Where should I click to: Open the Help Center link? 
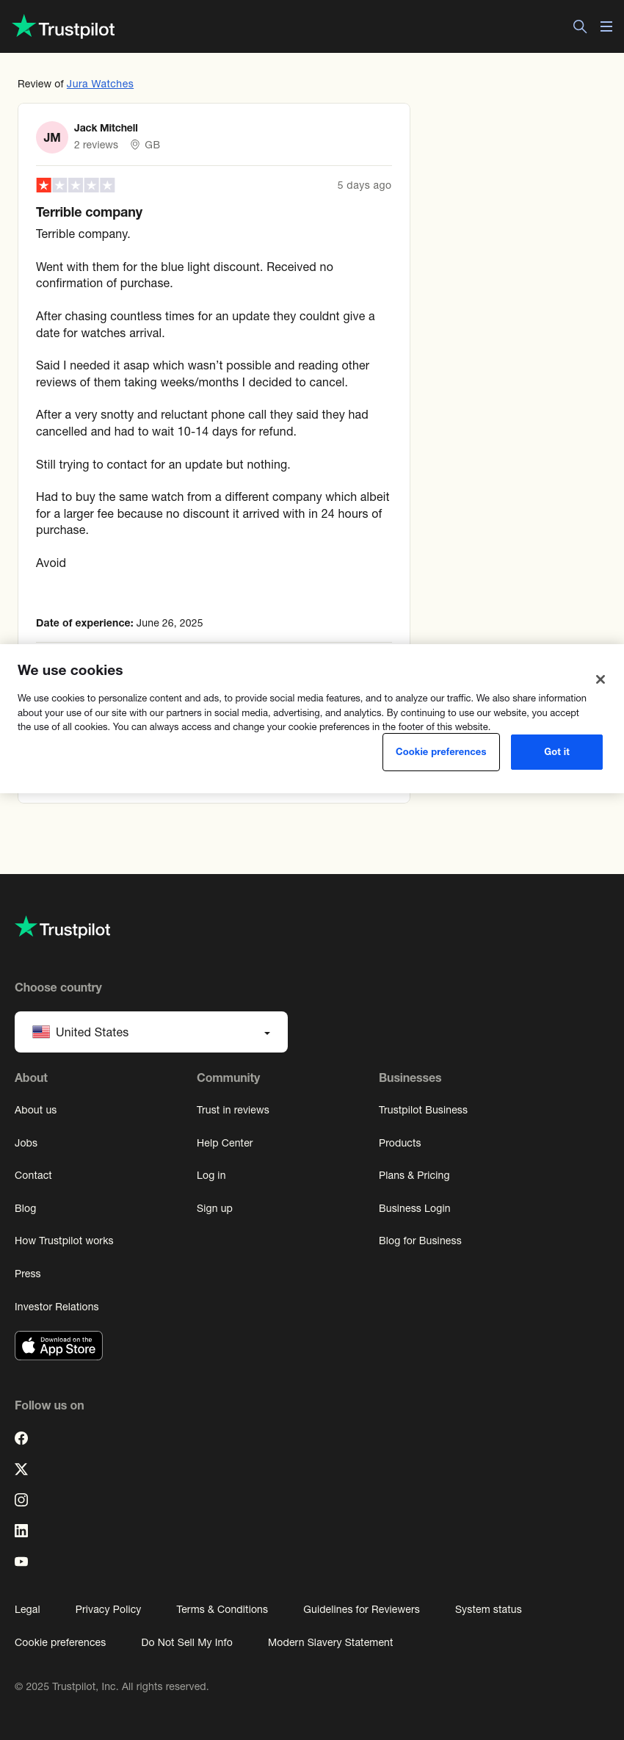coord(225,1143)
